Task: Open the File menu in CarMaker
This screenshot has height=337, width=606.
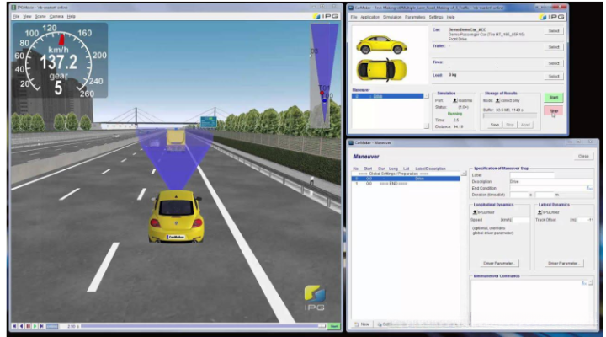Action: click(353, 17)
